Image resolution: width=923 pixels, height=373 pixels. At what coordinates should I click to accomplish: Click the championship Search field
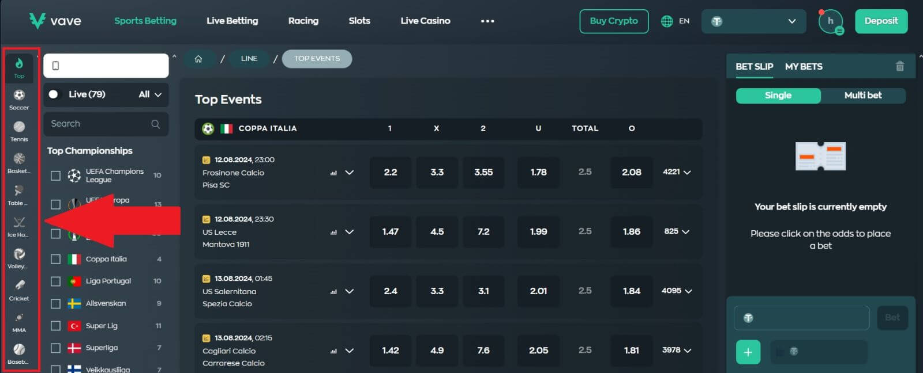click(x=99, y=124)
